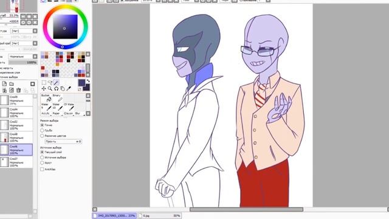The width and height of the screenshot is (389, 219).
Task: Reset navigator zoom button
Action: point(35,16)
